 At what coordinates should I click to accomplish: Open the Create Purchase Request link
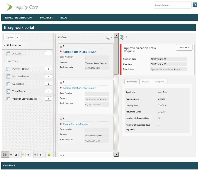[76, 124]
